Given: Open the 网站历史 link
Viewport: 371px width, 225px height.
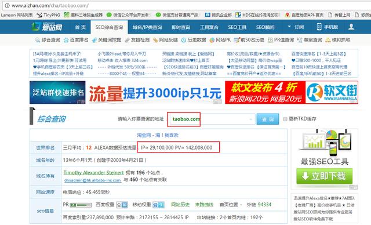Looking at the screenshot, I should [180, 205].
